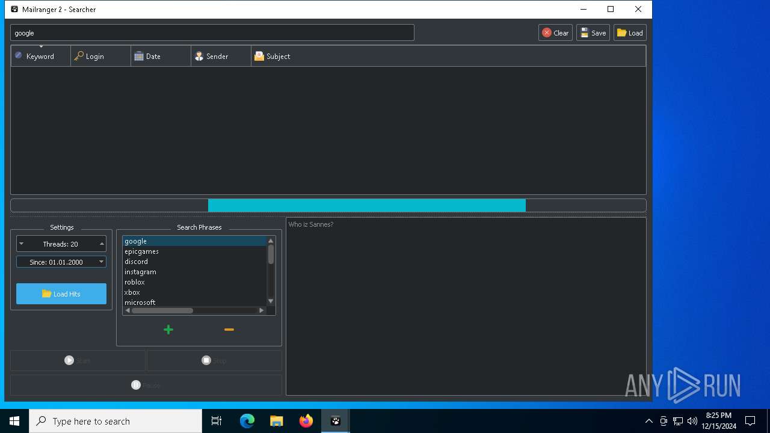The image size is (770, 433).
Task: Select the xbox search phrase
Action: pos(194,292)
